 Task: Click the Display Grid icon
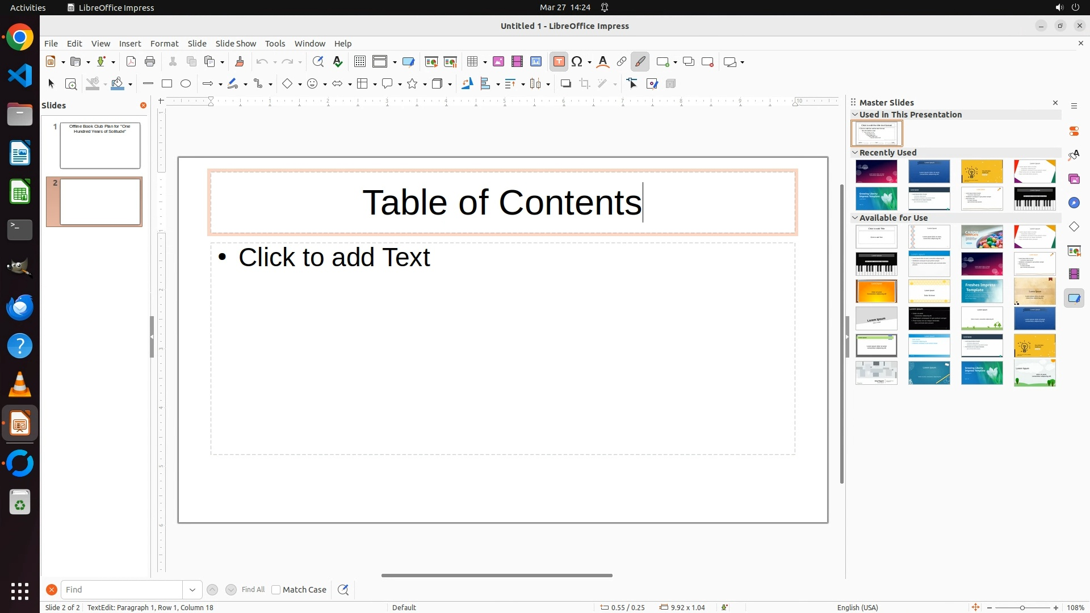point(360,62)
